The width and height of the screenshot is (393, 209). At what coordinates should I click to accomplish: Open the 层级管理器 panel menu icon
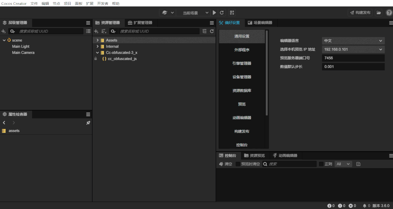click(88, 23)
